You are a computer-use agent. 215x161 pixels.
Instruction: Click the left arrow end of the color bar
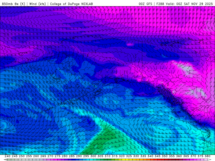click(x=5, y=160)
